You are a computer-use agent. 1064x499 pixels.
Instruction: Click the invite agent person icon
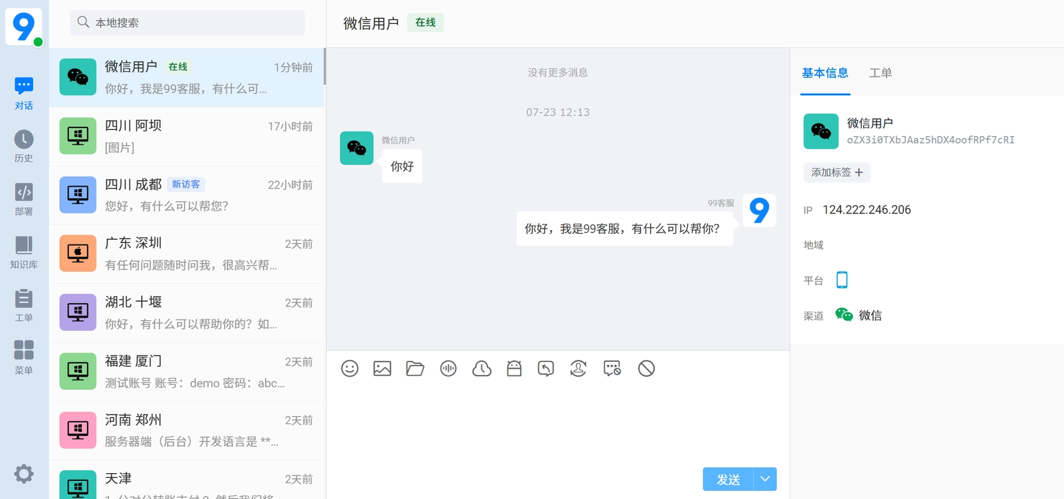(x=579, y=368)
